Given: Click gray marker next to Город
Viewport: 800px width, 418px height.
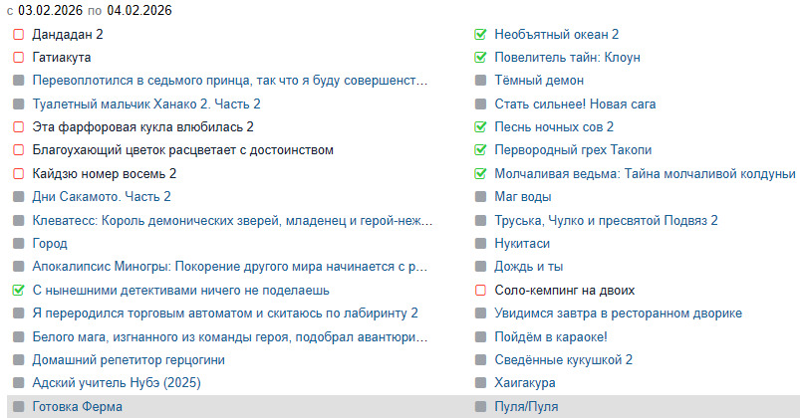Looking at the screenshot, I should [18, 243].
